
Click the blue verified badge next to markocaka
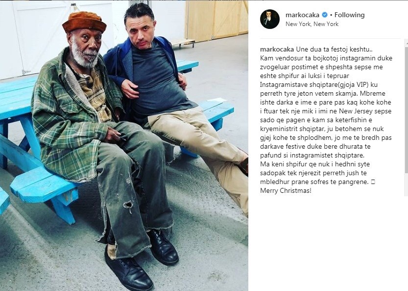click(324, 15)
